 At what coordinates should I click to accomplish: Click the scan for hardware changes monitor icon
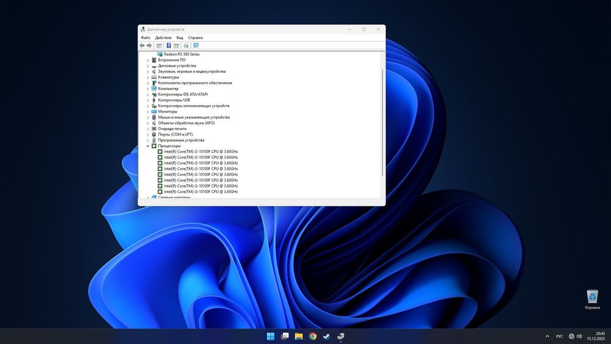(196, 45)
